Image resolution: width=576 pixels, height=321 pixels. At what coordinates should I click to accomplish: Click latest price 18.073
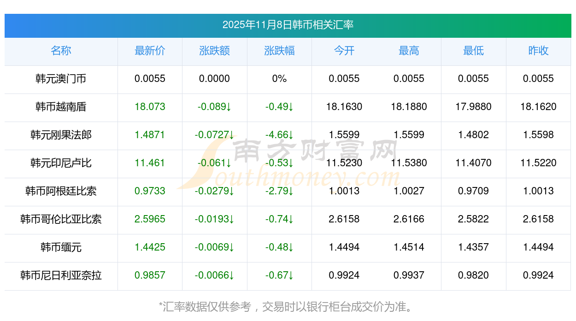pos(150,107)
